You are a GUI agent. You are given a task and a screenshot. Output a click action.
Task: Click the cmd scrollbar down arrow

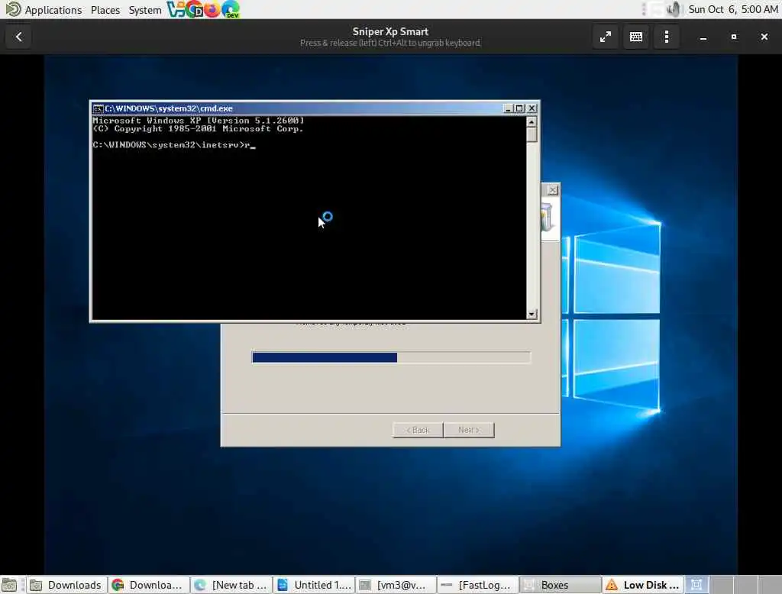coord(532,314)
